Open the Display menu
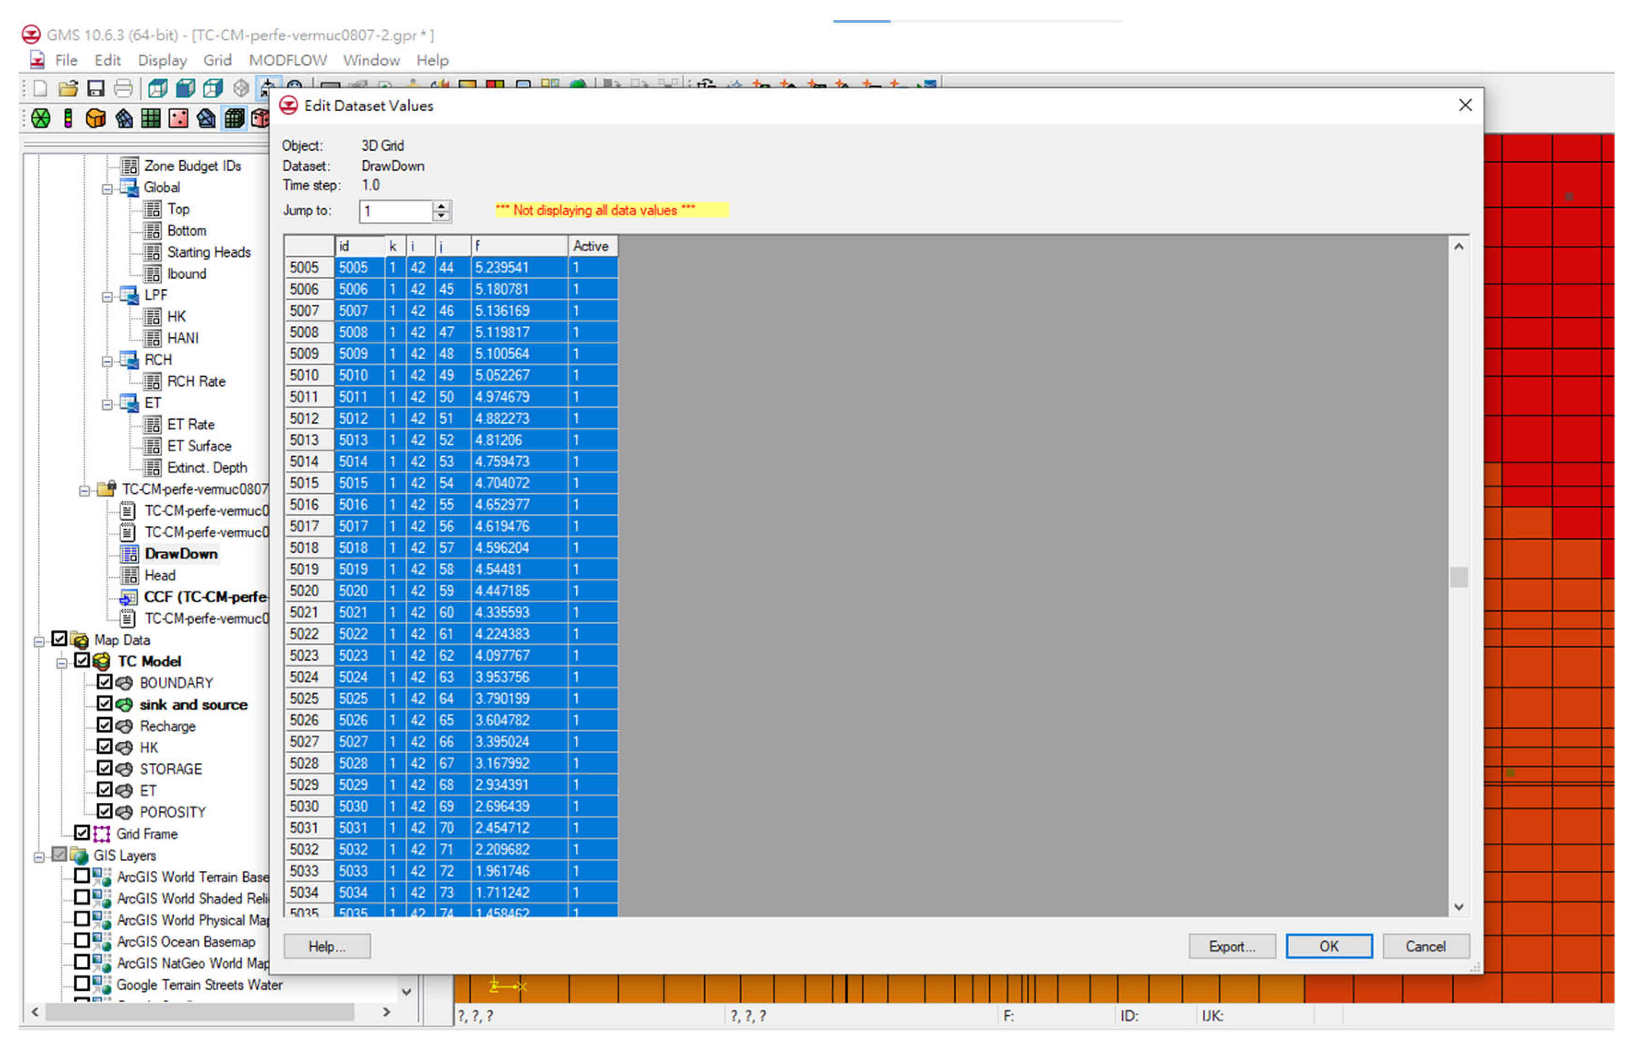The image size is (1640, 1054). click(161, 60)
